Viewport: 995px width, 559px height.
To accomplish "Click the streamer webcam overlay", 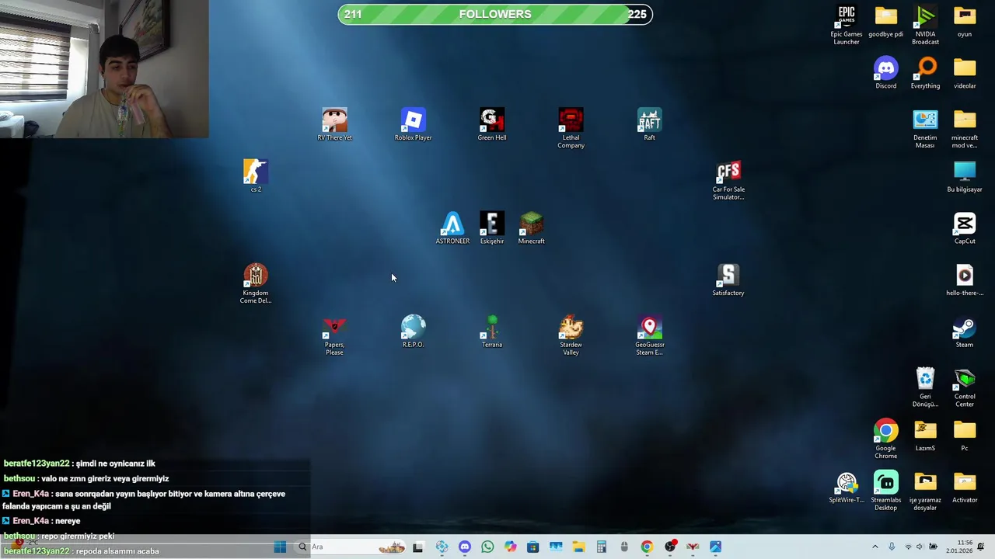I will [104, 69].
